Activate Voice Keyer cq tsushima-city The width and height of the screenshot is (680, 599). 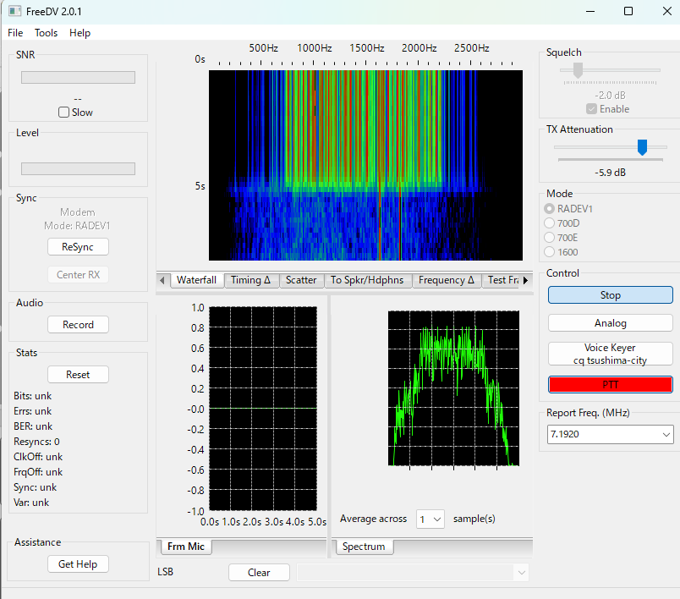(x=610, y=354)
